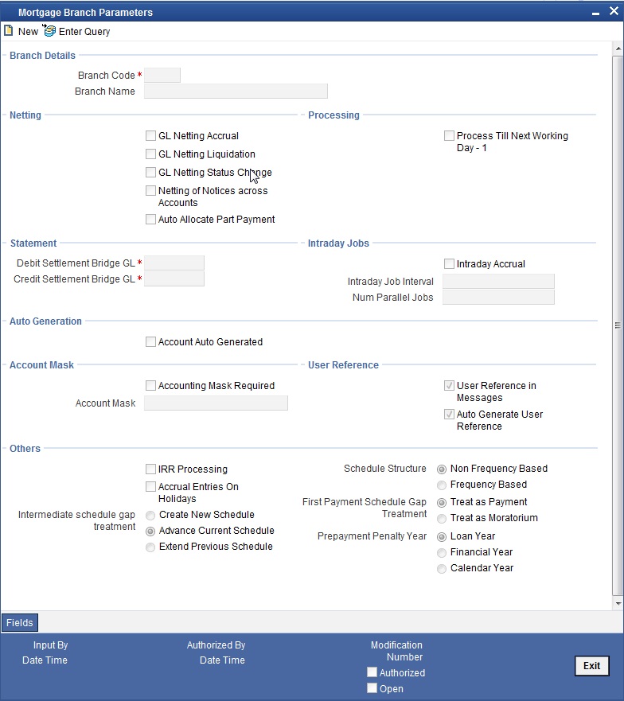Image resolution: width=624 pixels, height=701 pixels.
Task: Toggle User Reference in Messages checkbox
Action: (449, 385)
